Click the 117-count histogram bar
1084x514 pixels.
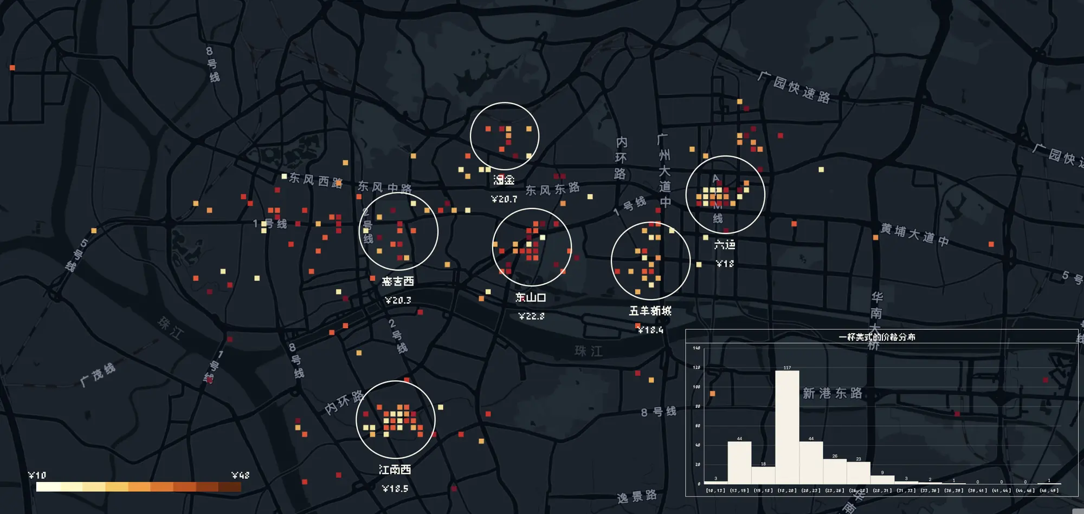pyautogui.click(x=787, y=427)
